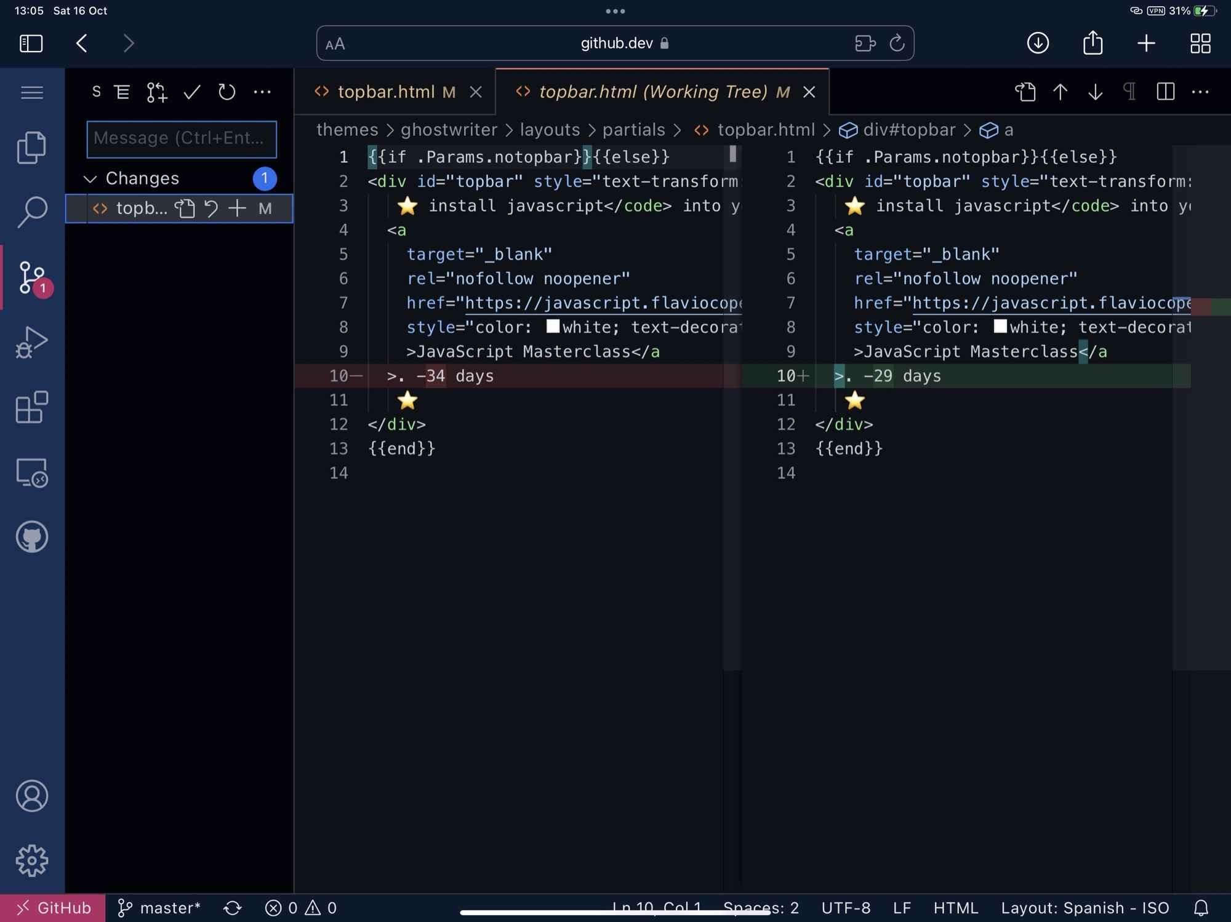Open editor more actions ellipsis
Screen dimensions: 1231x922
pos(1200,92)
